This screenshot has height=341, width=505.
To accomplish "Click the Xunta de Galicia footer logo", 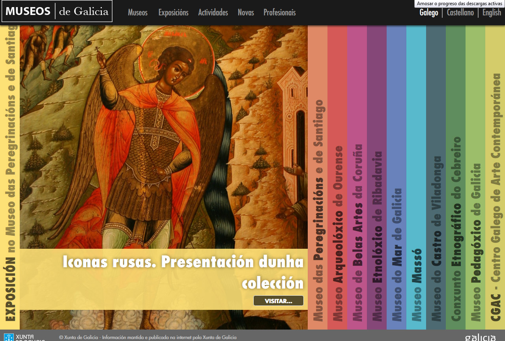I will (24, 337).
